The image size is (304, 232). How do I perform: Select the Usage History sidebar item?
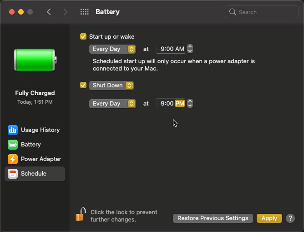coord(35,130)
